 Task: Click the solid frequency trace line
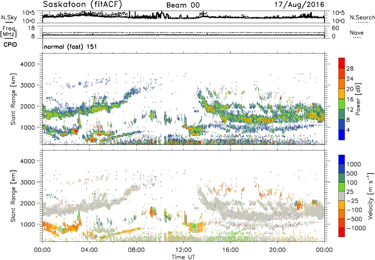click(x=183, y=35)
